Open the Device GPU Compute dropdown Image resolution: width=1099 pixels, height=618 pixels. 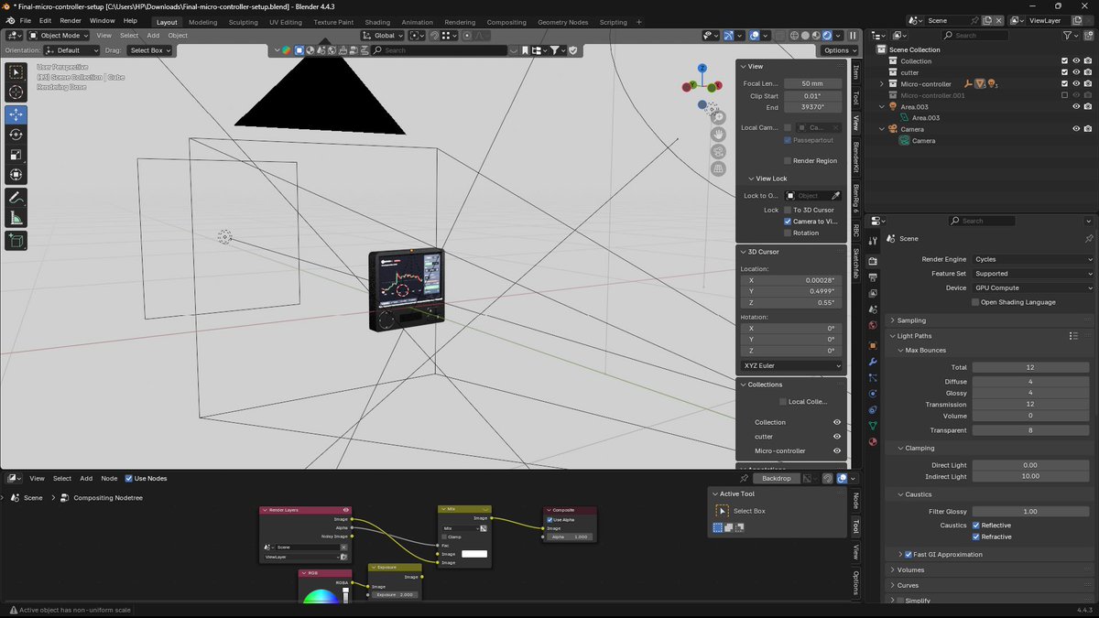(x=1032, y=287)
